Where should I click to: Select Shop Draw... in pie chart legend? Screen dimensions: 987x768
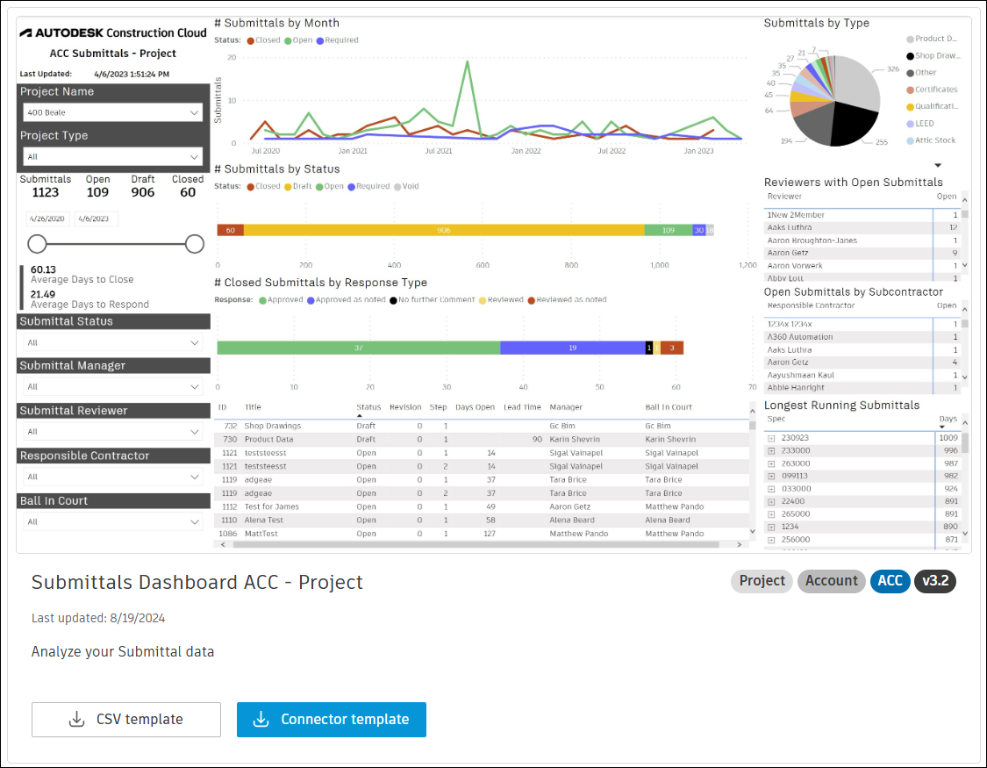pyautogui.click(x=933, y=56)
